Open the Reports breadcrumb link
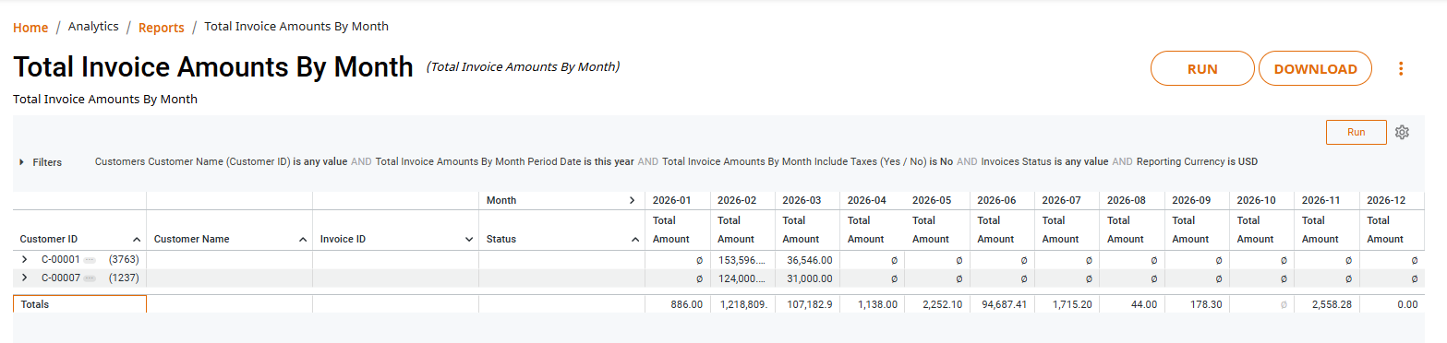 (162, 28)
